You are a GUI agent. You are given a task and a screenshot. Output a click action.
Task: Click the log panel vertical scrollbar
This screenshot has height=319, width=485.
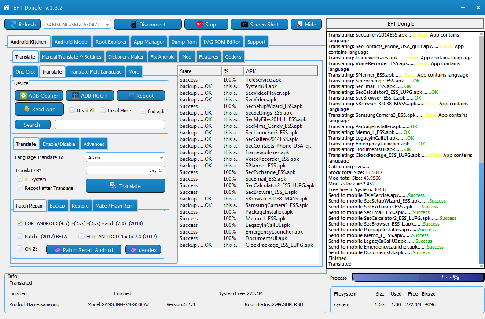[x=481, y=150]
